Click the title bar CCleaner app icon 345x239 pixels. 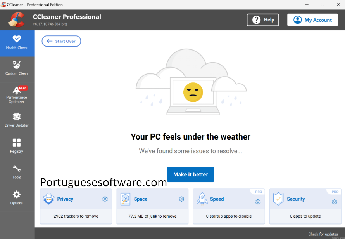[x=3, y=5]
